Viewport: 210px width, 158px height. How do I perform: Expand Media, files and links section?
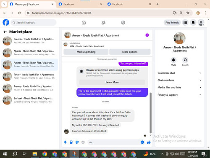click(179, 87)
